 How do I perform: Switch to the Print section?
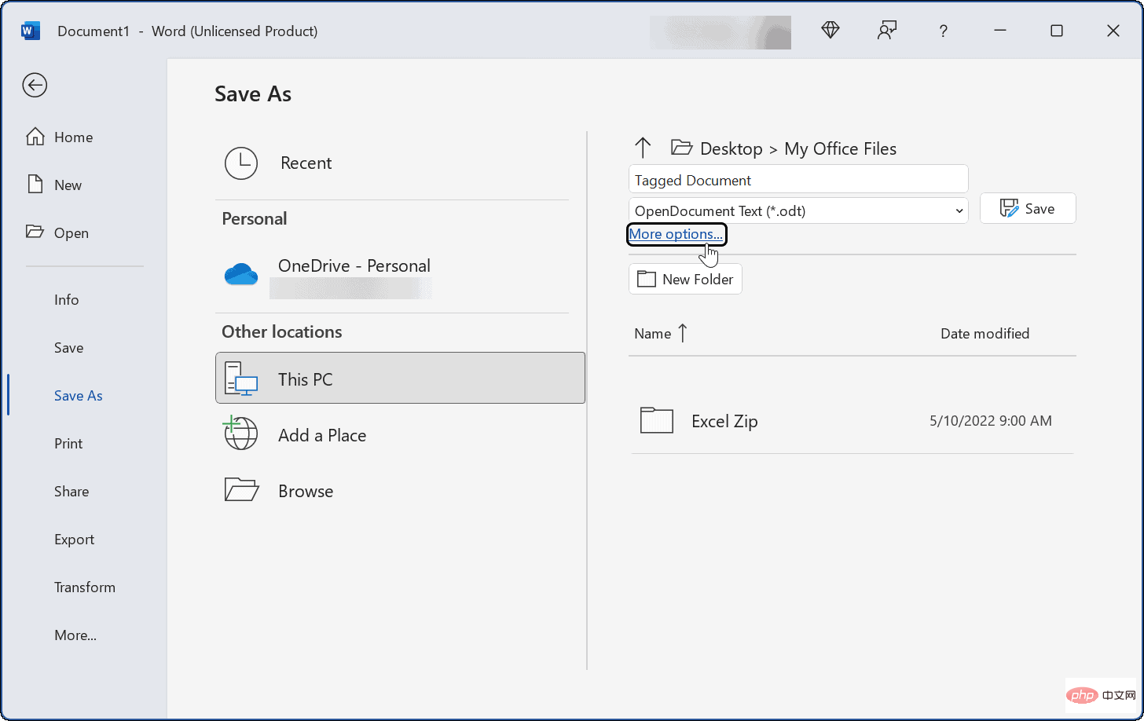pos(68,443)
